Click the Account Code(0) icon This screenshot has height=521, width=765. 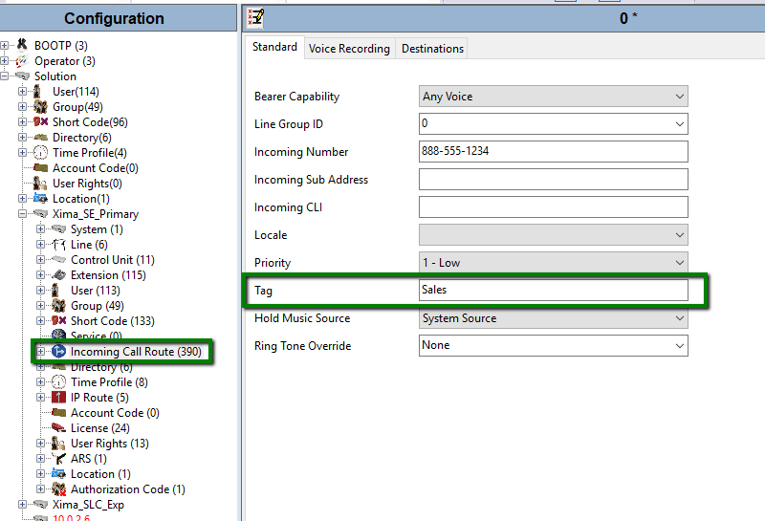pos(40,168)
